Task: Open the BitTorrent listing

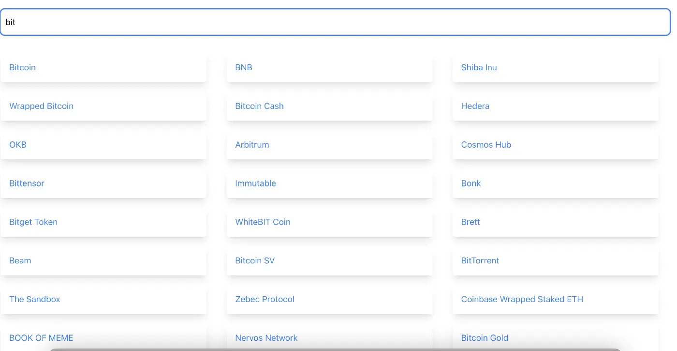Action: coord(480,260)
